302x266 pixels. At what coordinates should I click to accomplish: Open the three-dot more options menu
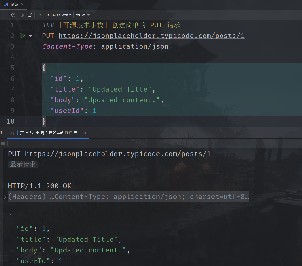click(x=12, y=143)
